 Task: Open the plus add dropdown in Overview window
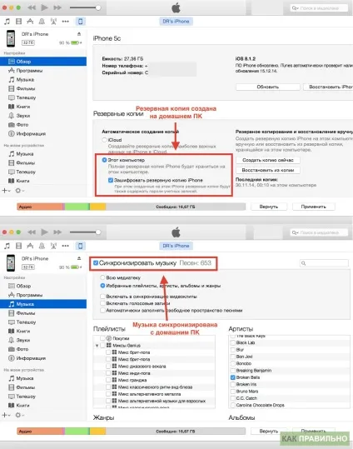(6, 191)
